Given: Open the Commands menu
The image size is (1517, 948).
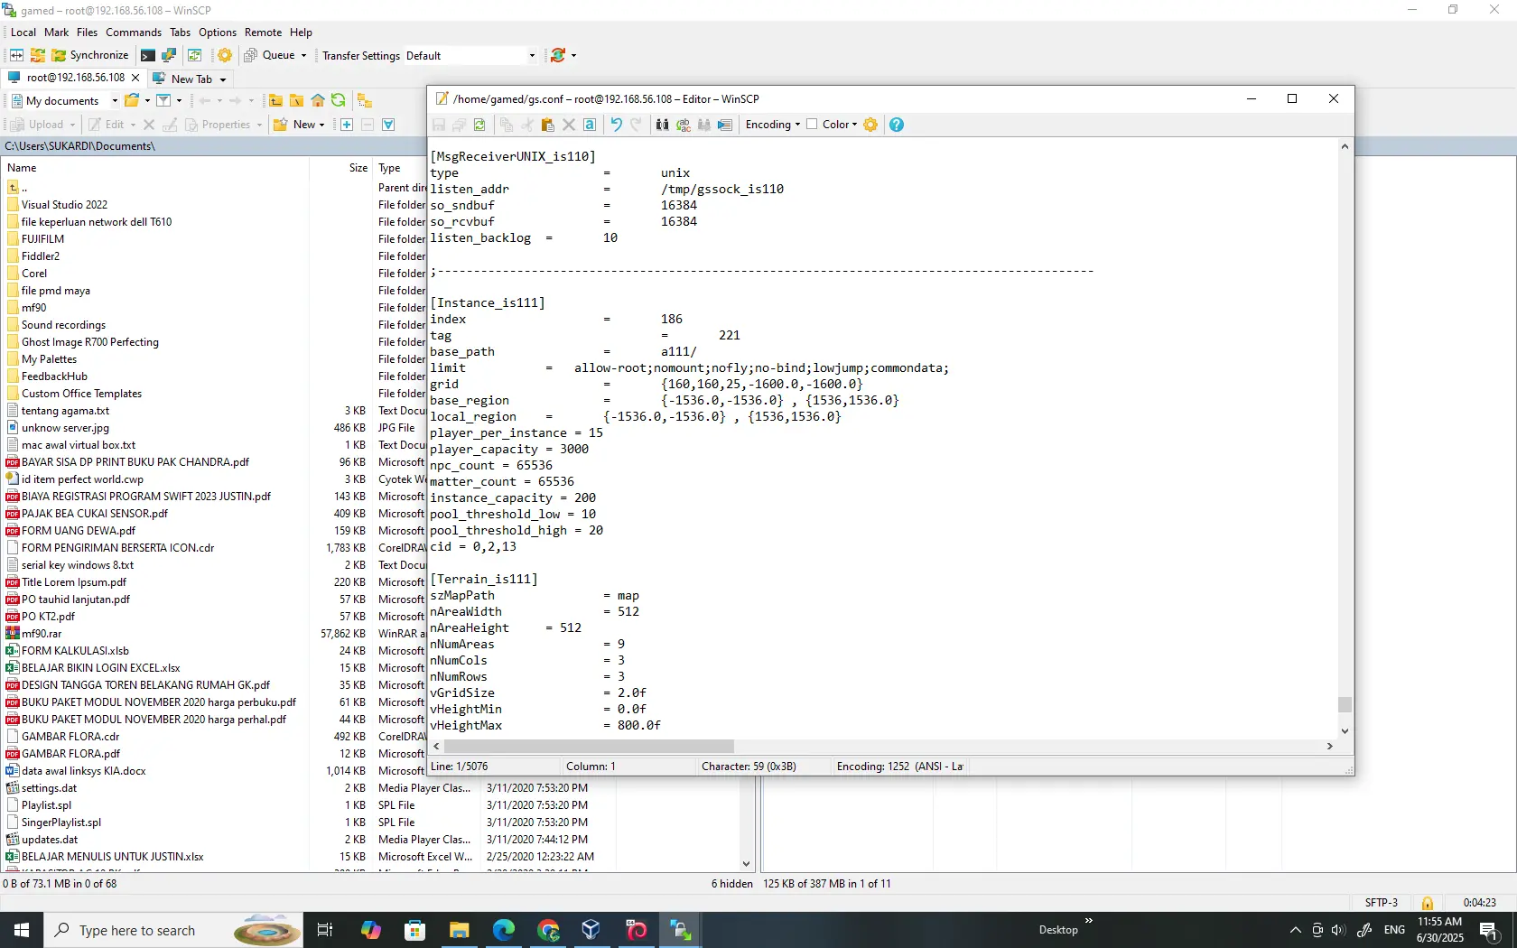Looking at the screenshot, I should tap(134, 33).
